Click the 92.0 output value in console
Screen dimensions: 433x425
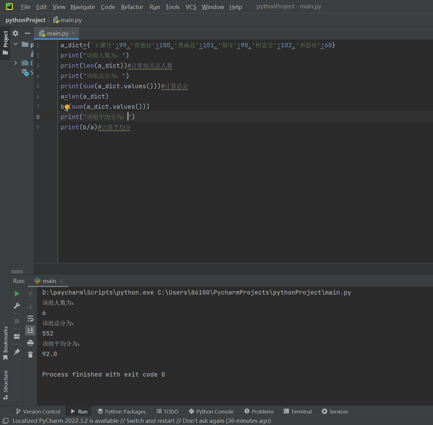tap(50, 354)
